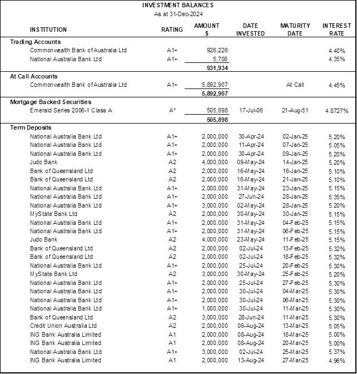Click the INVESTMENT BALANCES title
Image resolution: width=357 pixels, height=374 pixels.
tap(178, 5)
